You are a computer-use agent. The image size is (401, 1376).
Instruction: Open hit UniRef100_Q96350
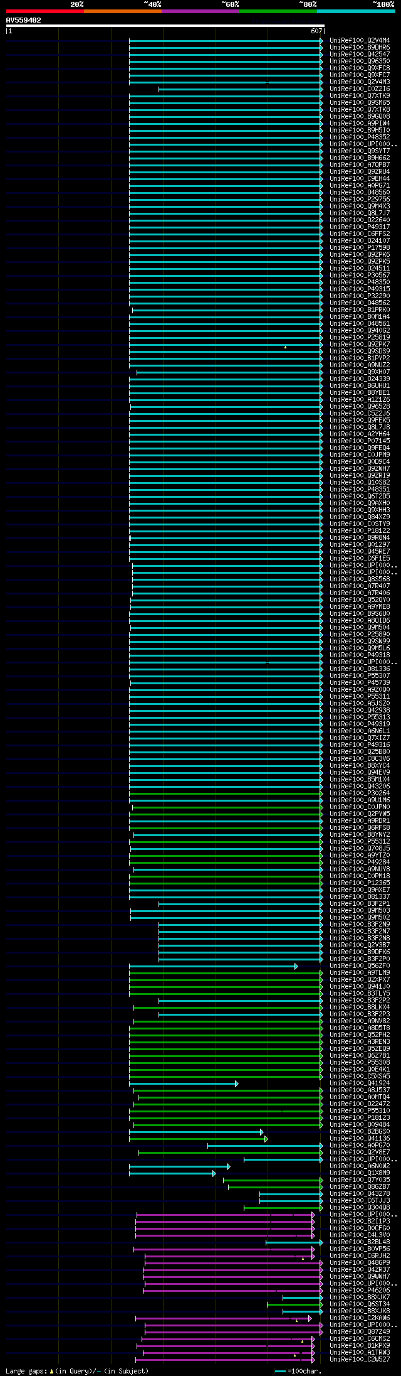point(360,61)
